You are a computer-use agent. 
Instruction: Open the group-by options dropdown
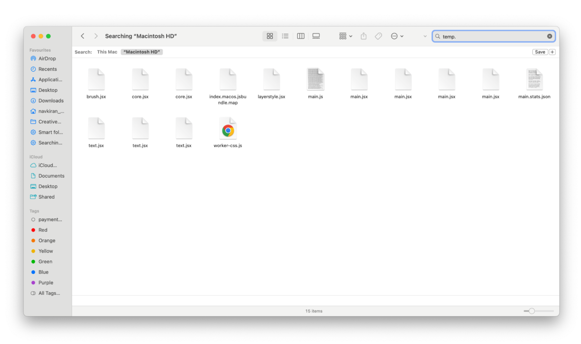pyautogui.click(x=346, y=36)
